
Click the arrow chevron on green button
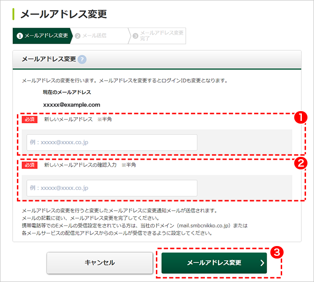click(x=262, y=263)
